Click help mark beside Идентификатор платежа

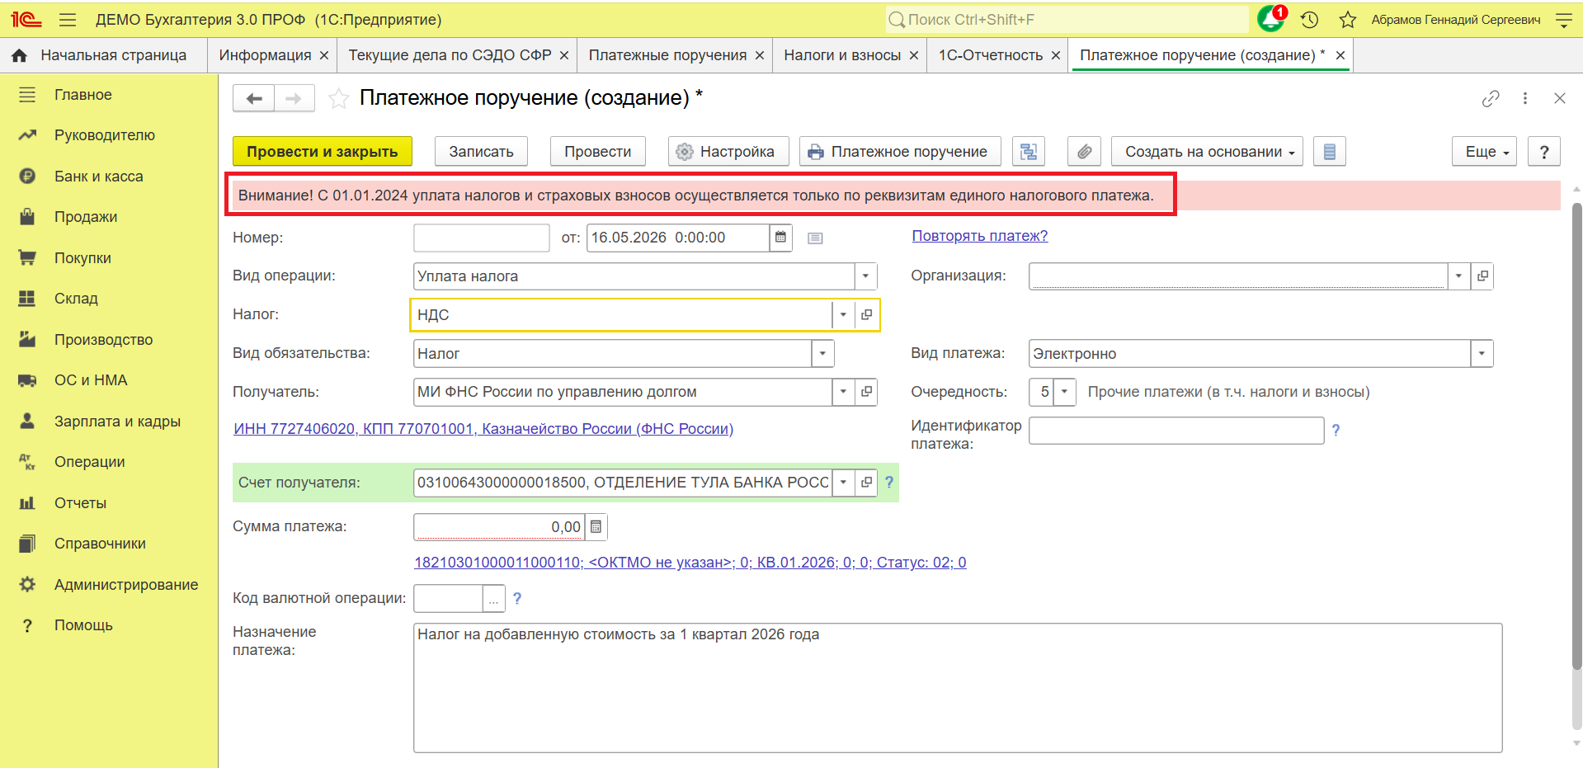tap(1336, 430)
